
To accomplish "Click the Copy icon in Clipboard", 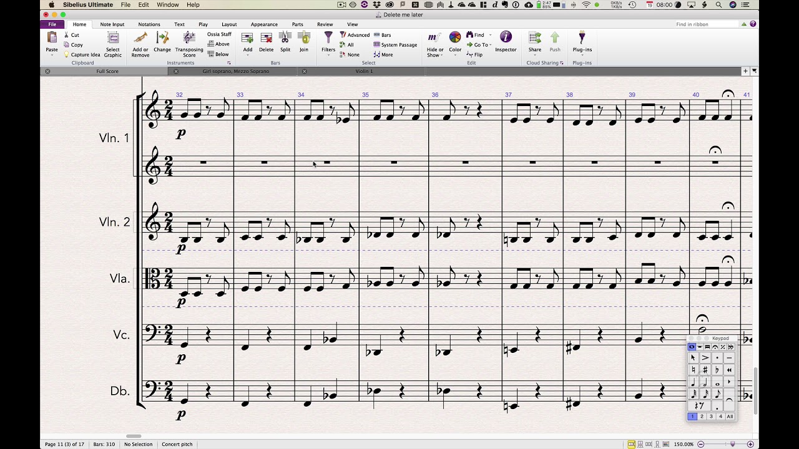I will pos(67,45).
